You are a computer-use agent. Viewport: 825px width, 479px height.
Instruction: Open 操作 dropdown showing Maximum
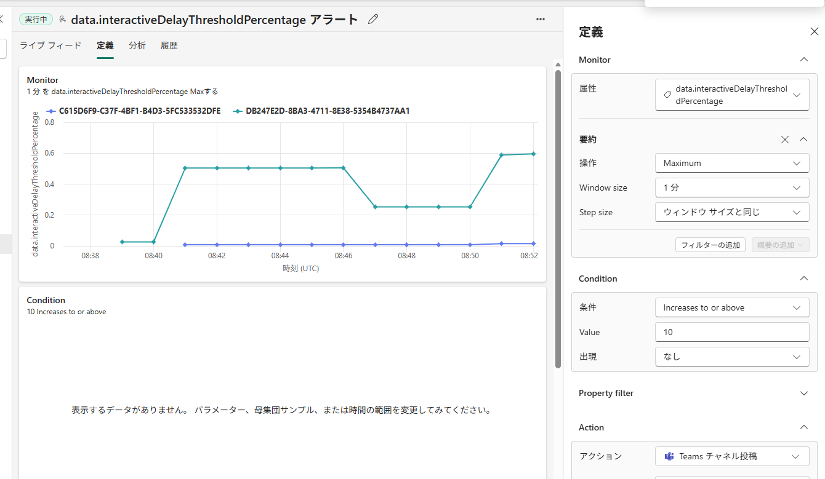(x=732, y=163)
